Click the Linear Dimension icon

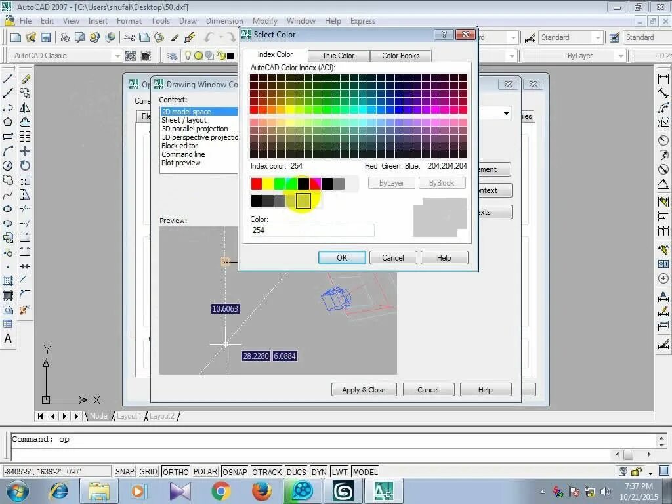[663, 79]
